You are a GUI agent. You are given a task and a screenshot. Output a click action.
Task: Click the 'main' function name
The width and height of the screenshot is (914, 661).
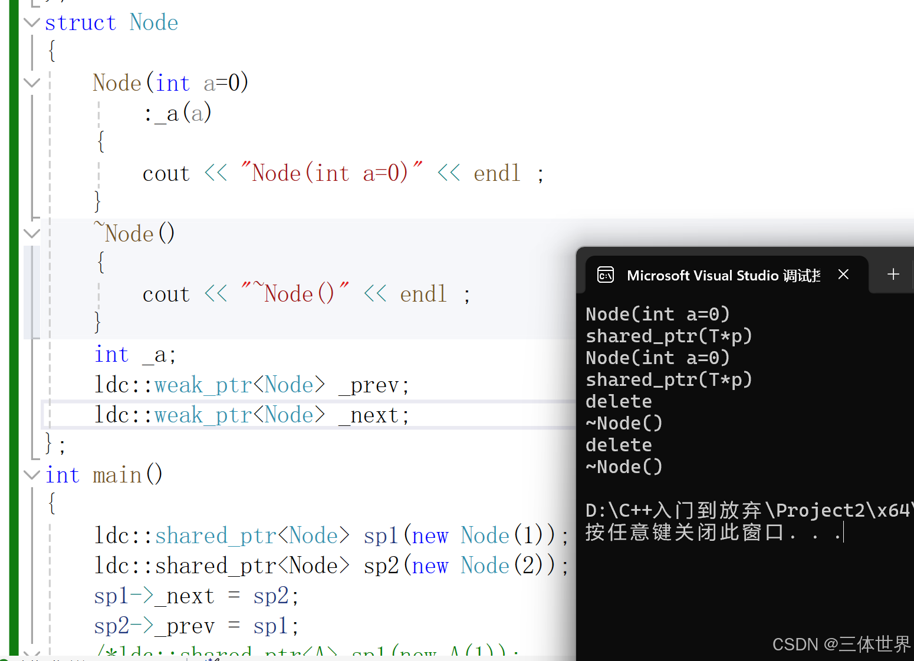(117, 475)
